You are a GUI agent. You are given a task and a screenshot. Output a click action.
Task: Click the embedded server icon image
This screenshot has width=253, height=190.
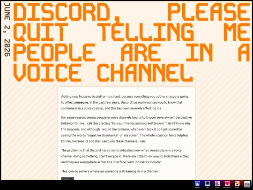pyautogui.click(x=67, y=179)
